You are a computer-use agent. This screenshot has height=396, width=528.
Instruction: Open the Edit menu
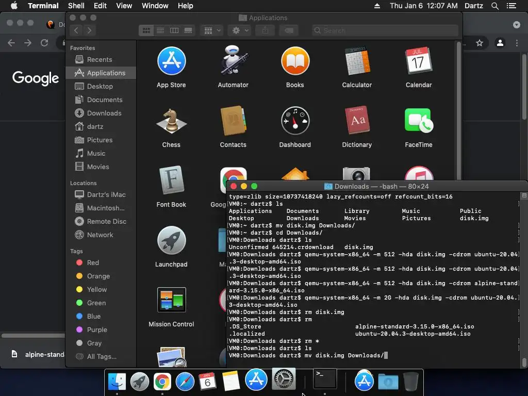(x=100, y=6)
